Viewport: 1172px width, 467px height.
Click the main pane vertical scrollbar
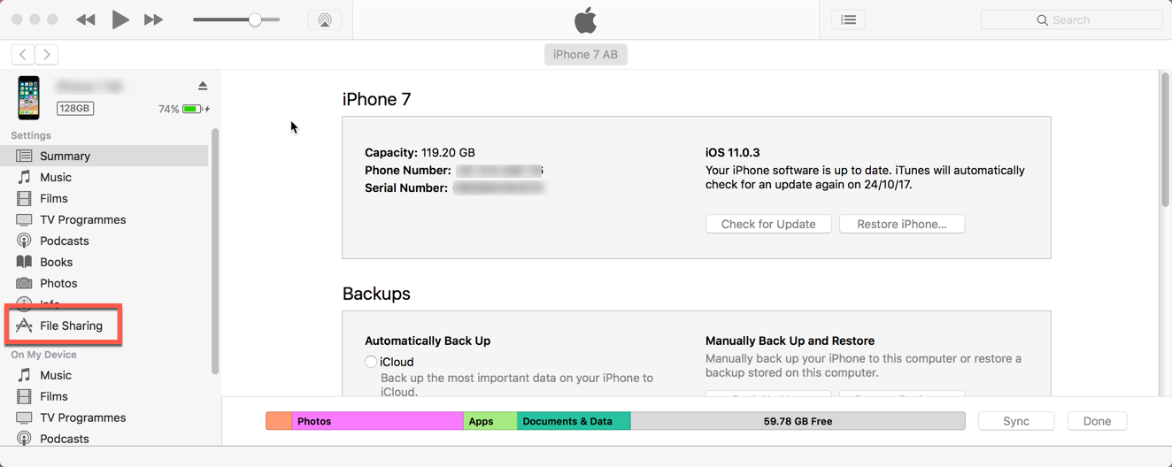[1165, 140]
